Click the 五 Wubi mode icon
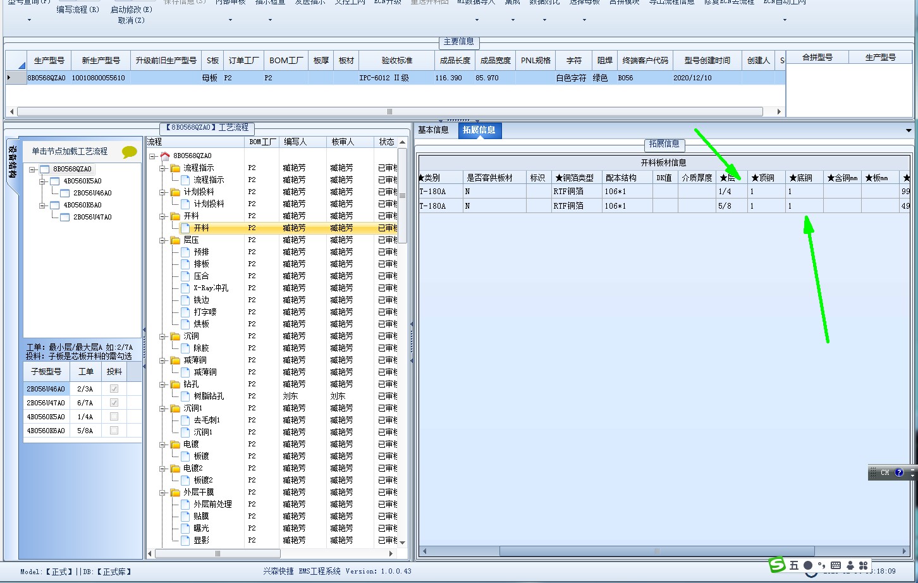918x583 pixels. coord(794,565)
